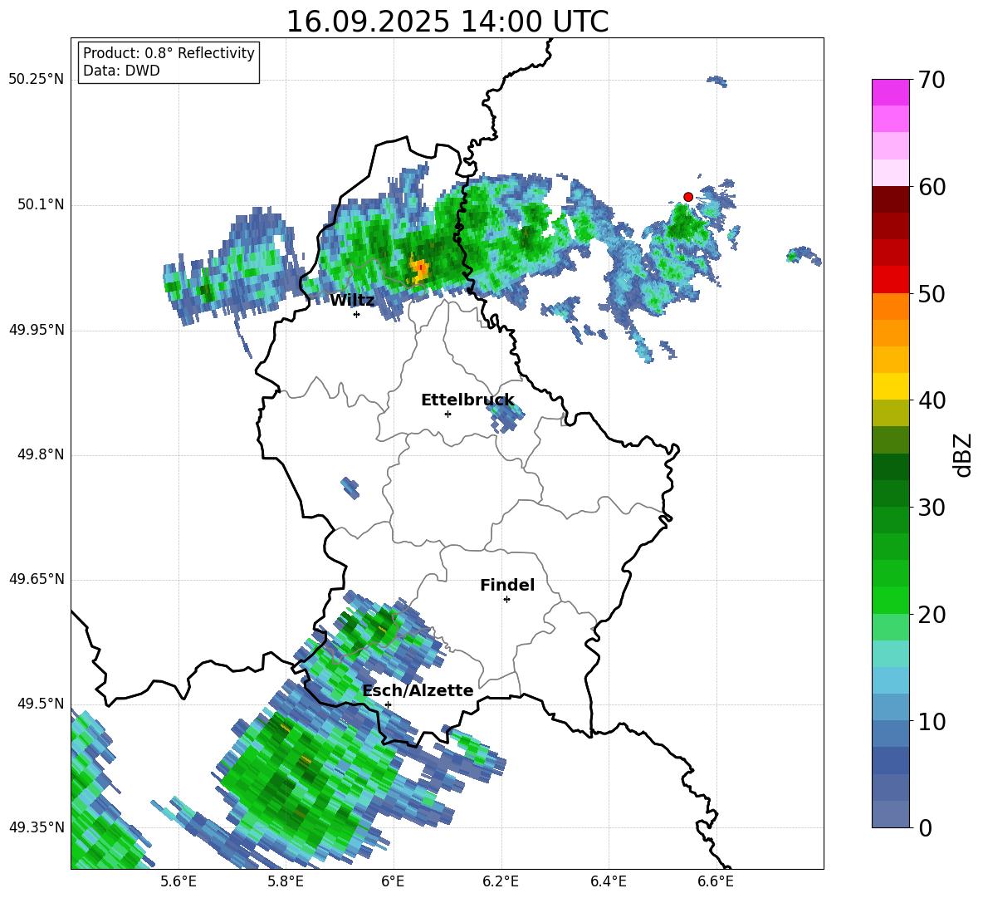Click the yellow 40 dBZ colorbar segment
The width and height of the screenshot is (983, 898).
tap(890, 386)
